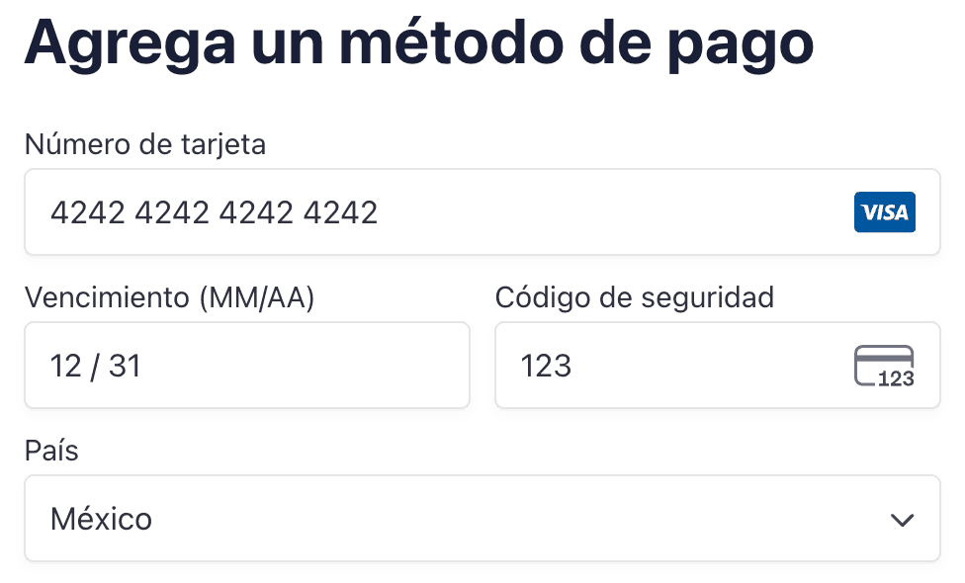Click the security code card icon
Viewport: 965px width, 583px height.
(884, 366)
